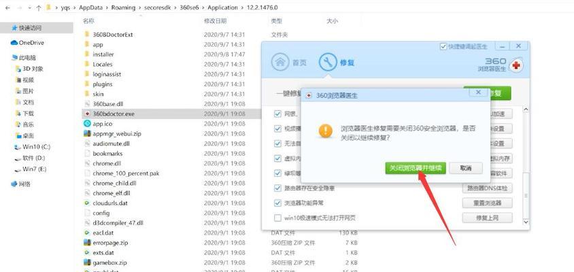The image size is (574, 272).
Task: Click the 360 red cross logo icon
Action: point(516,66)
